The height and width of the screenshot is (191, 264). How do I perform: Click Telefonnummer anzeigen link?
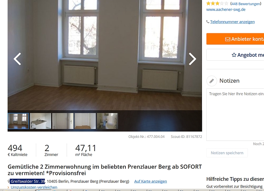[232, 22]
